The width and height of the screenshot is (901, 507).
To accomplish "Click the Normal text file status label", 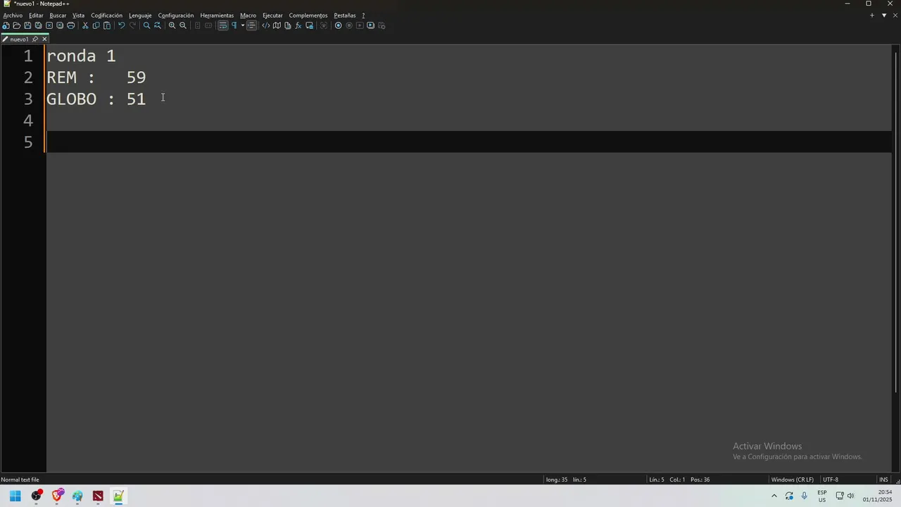I will (20, 480).
